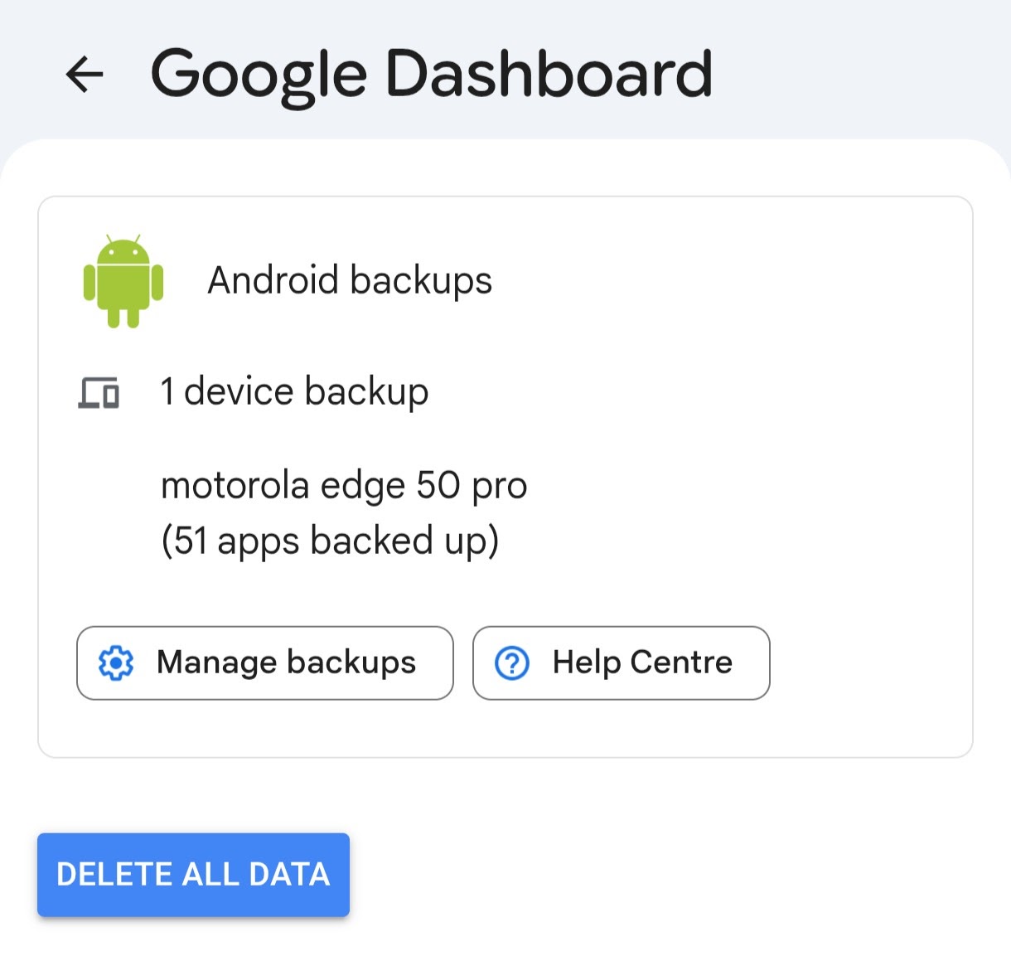Click the word Dashboard in the header
Image resolution: width=1011 pixels, height=956 pixels.
pos(549,74)
